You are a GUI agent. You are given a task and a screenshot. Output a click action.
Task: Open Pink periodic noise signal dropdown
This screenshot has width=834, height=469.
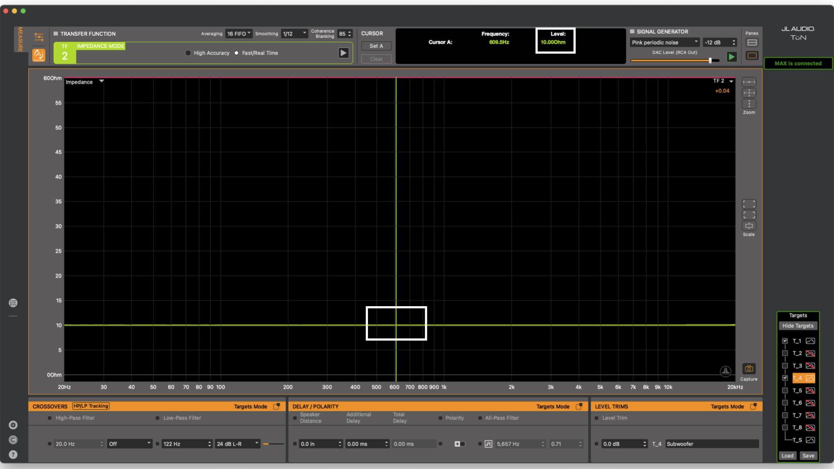(665, 43)
